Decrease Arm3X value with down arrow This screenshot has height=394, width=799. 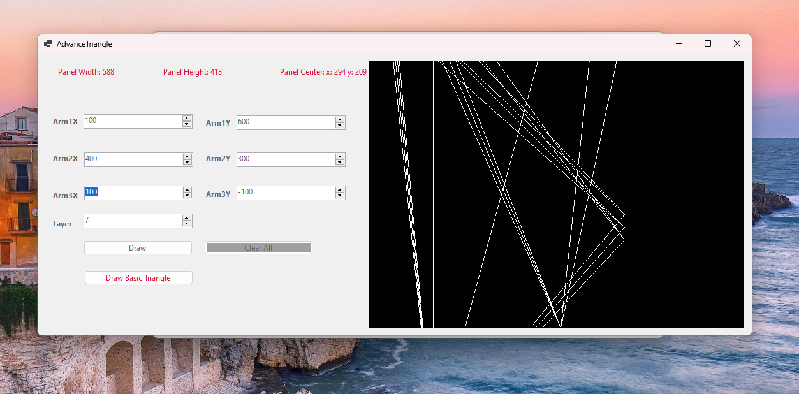[x=187, y=196]
